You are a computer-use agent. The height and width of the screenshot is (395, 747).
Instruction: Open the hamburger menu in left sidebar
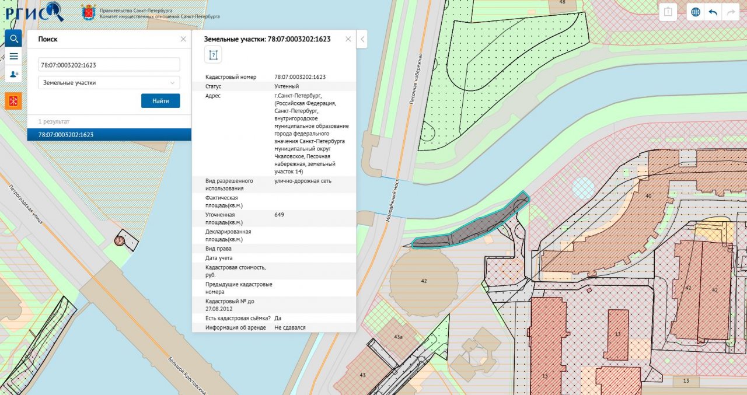(13, 57)
